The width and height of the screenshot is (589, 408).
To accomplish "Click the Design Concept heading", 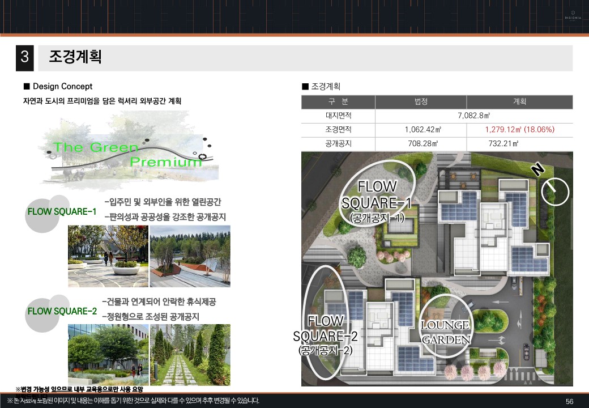I will pyautogui.click(x=62, y=87).
